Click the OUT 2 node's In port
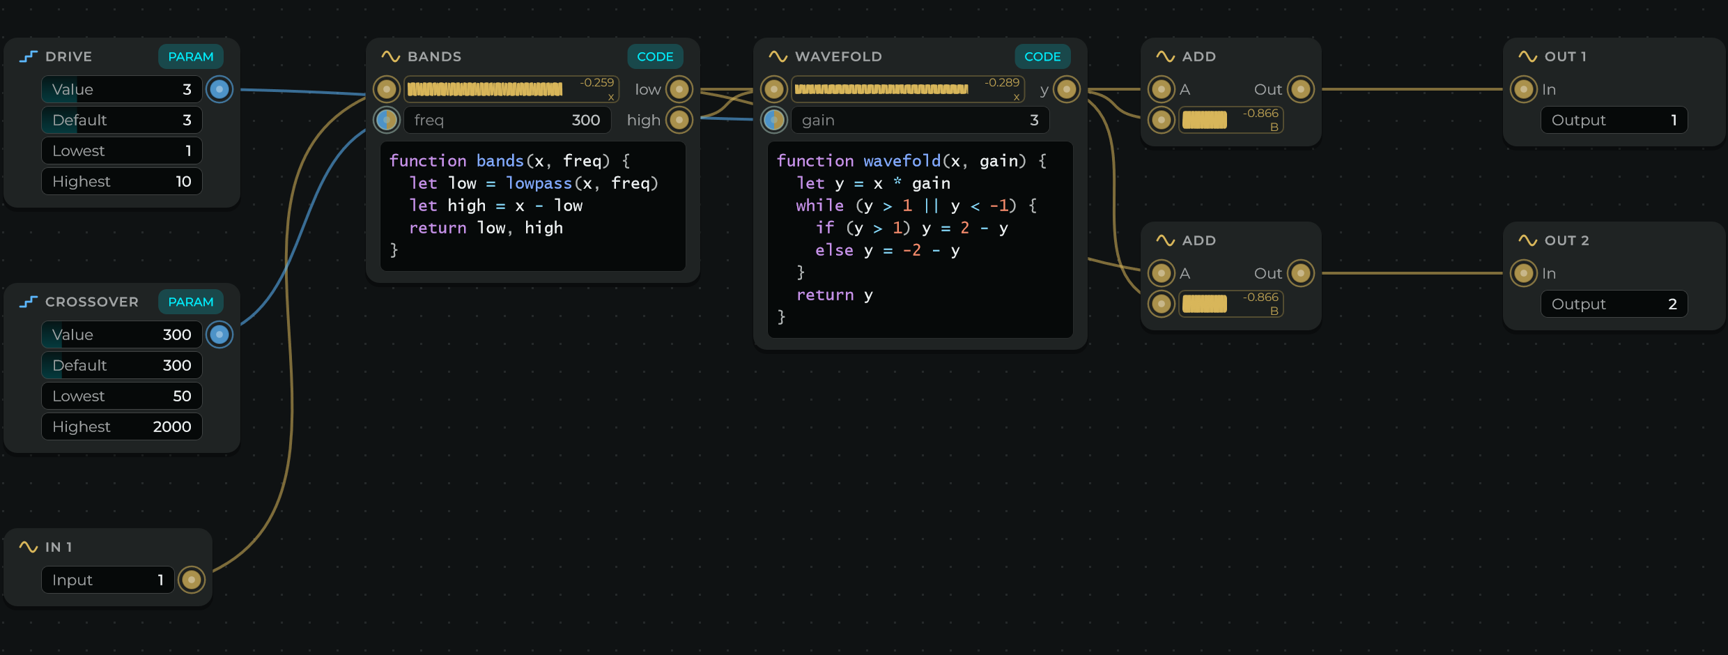 point(1524,273)
